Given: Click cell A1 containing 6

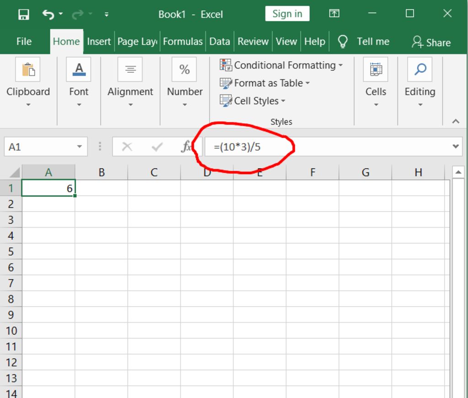Looking at the screenshot, I should tap(48, 188).
